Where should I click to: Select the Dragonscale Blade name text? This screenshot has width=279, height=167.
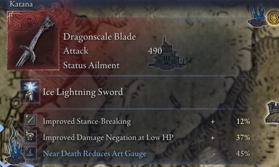99,37
